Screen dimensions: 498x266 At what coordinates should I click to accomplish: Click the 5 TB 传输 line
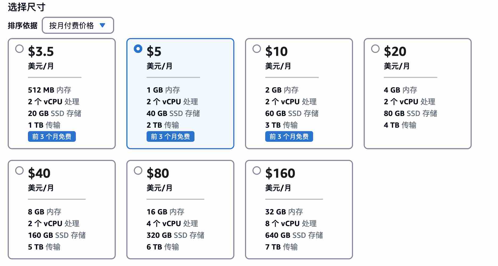coord(44,247)
